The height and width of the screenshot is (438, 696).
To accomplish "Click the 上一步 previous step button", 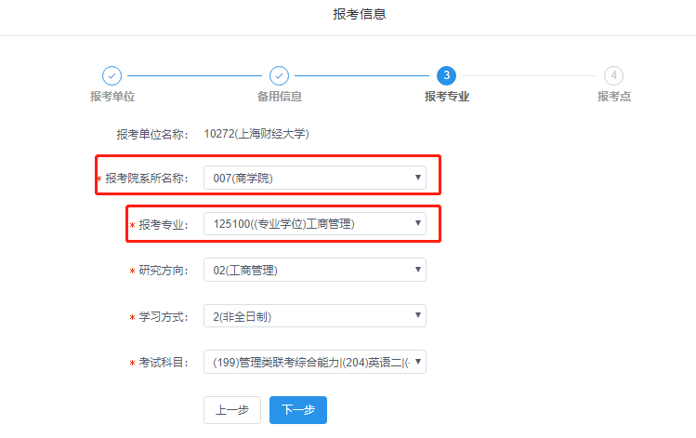I will 231,410.
